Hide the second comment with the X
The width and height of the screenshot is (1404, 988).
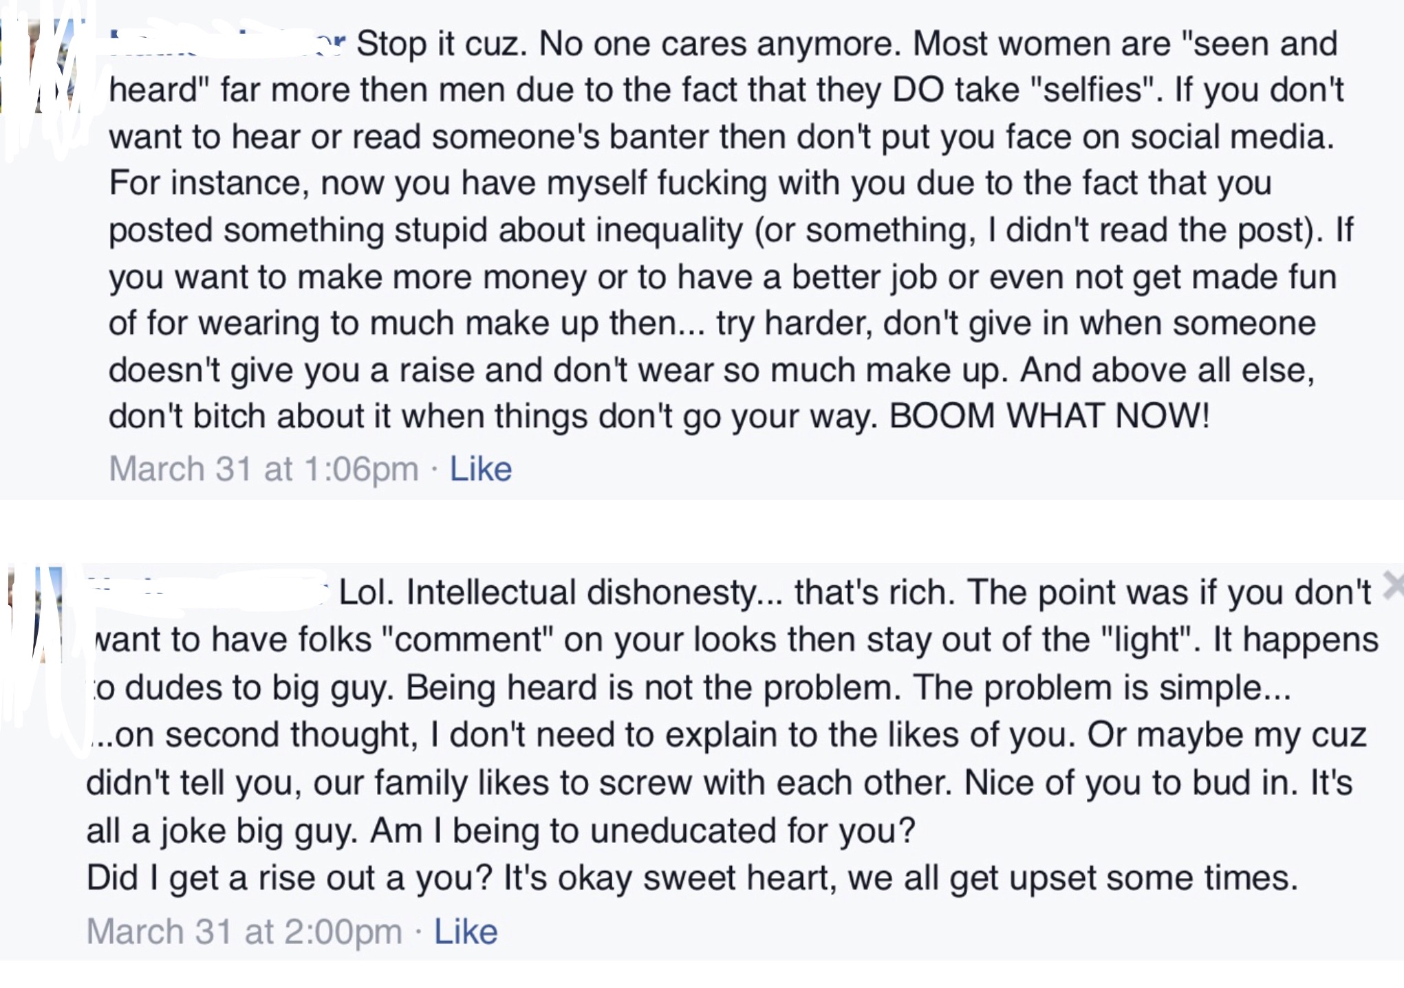pos(1394,586)
